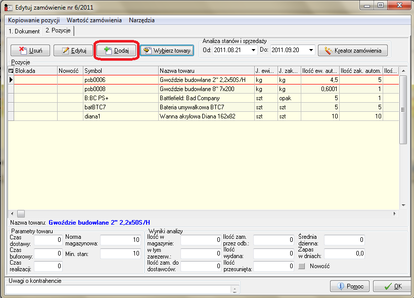
Task: Click the vertical scrollbar thumb of table
Action: (x=403, y=110)
